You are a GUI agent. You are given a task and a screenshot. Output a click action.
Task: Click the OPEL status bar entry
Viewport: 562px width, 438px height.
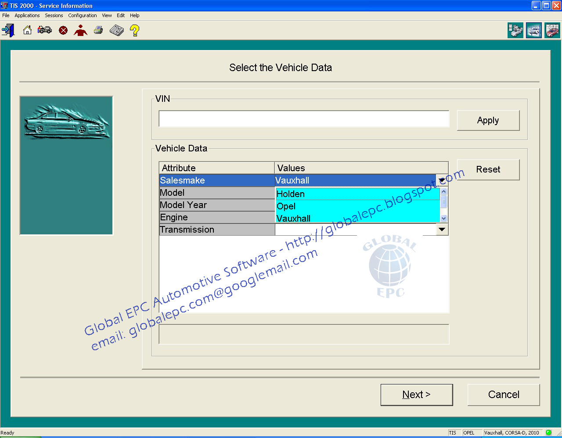point(472,432)
